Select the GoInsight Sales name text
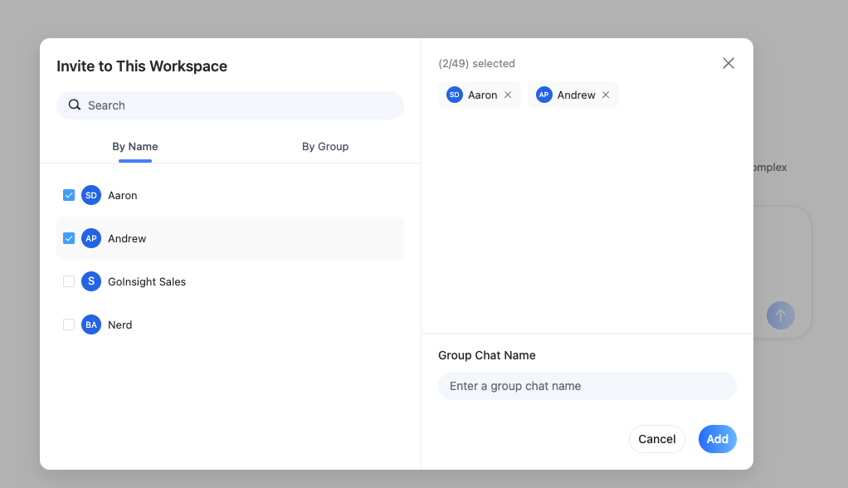Image resolution: width=848 pixels, height=488 pixels. pyautogui.click(x=147, y=282)
